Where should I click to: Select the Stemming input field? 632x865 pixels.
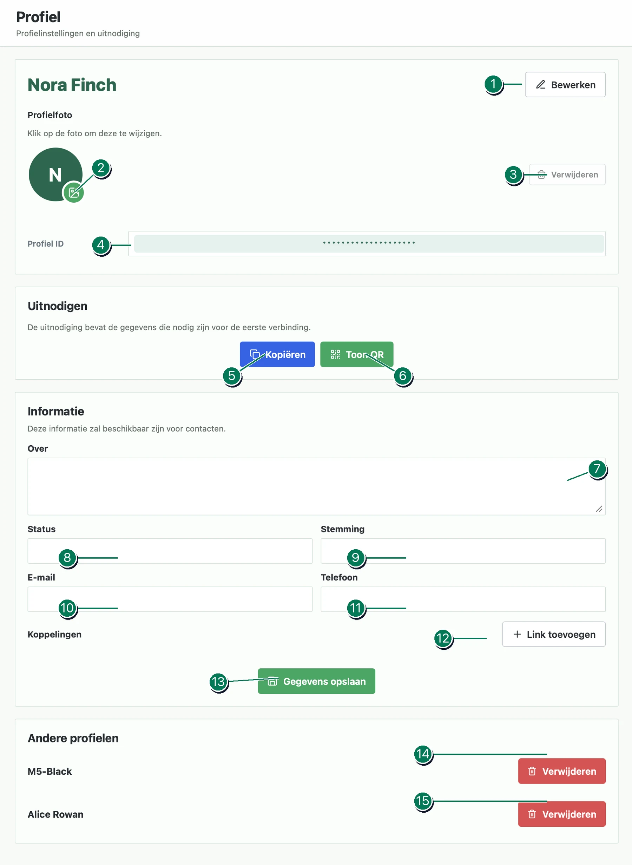463,551
